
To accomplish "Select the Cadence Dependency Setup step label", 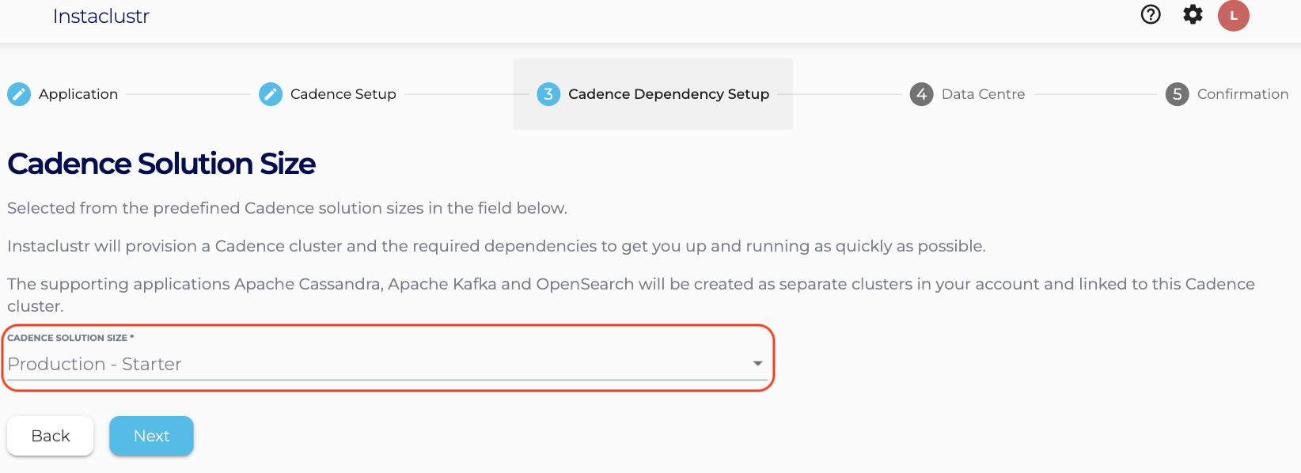I will click(x=668, y=94).
